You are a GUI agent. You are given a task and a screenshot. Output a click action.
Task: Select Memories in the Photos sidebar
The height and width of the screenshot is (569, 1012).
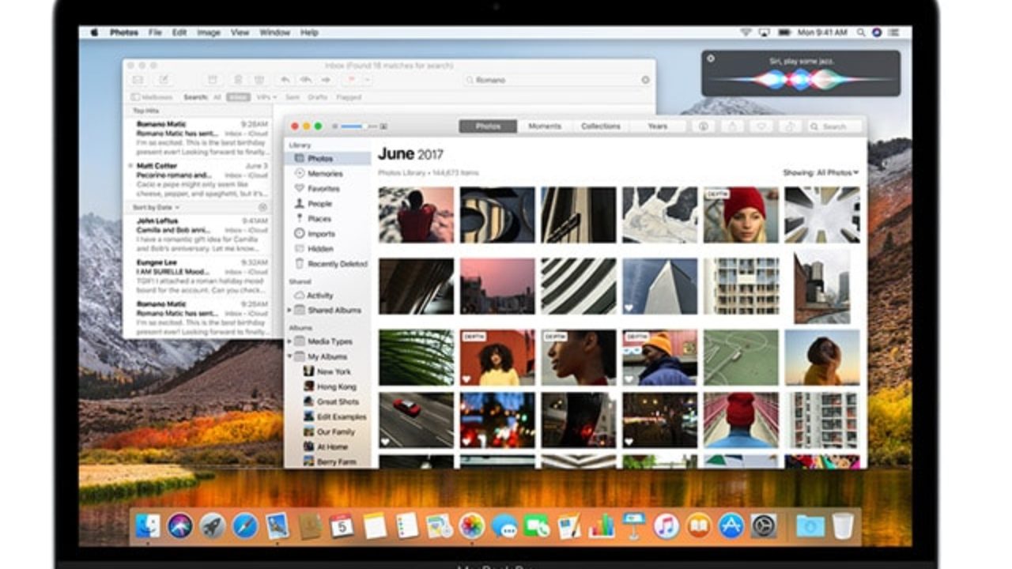click(x=325, y=174)
